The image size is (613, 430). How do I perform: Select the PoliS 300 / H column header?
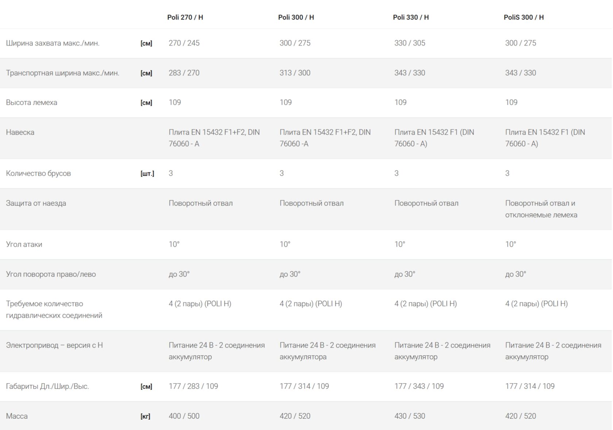coord(524,17)
